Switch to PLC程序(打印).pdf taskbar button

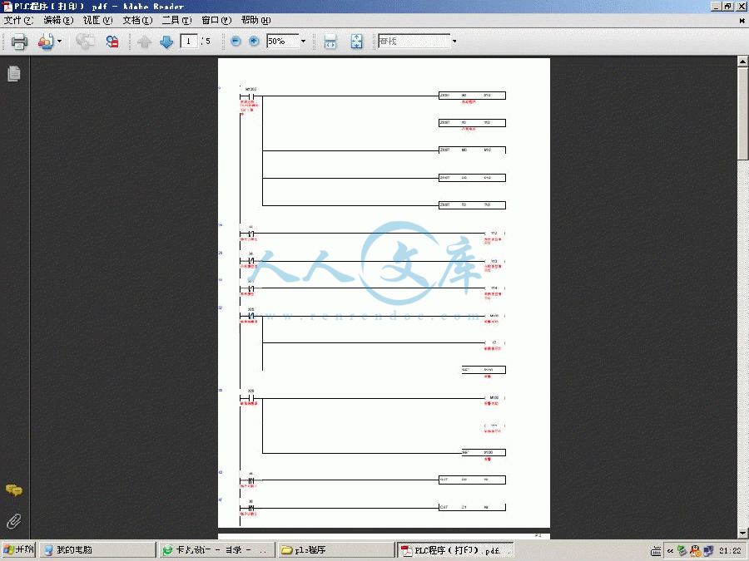(455, 550)
